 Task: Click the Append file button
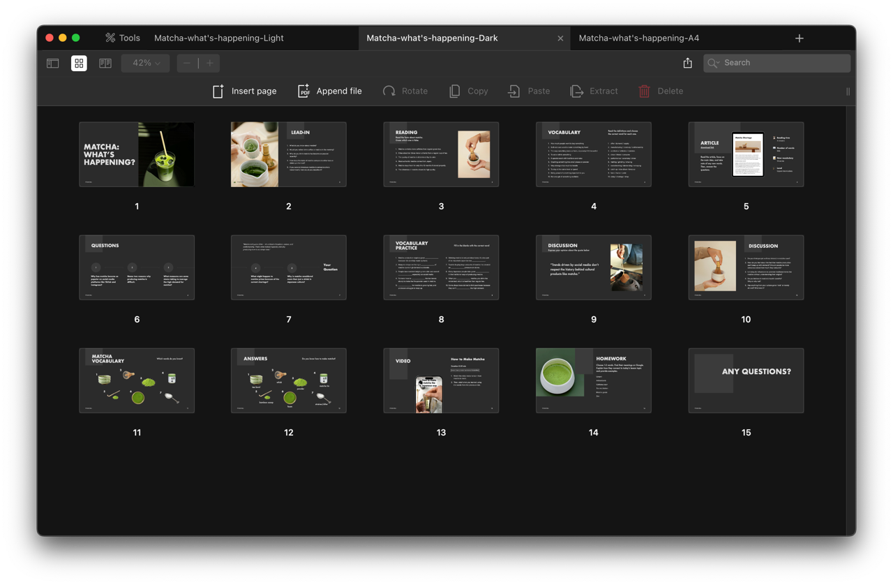point(329,91)
